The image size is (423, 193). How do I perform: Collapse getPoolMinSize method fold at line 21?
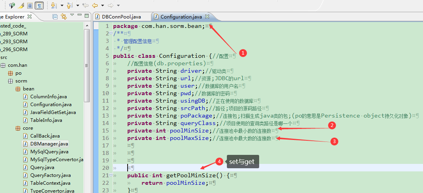[x=111, y=175]
